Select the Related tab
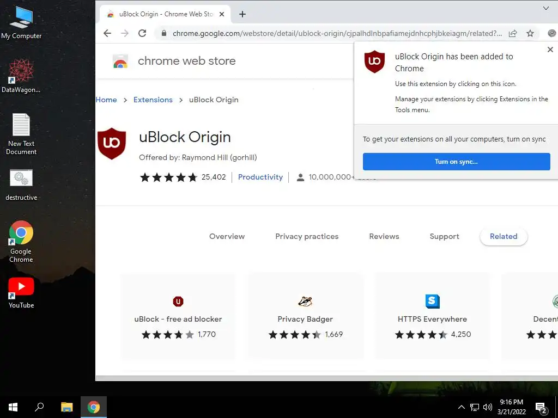558x418 pixels. coord(504,236)
